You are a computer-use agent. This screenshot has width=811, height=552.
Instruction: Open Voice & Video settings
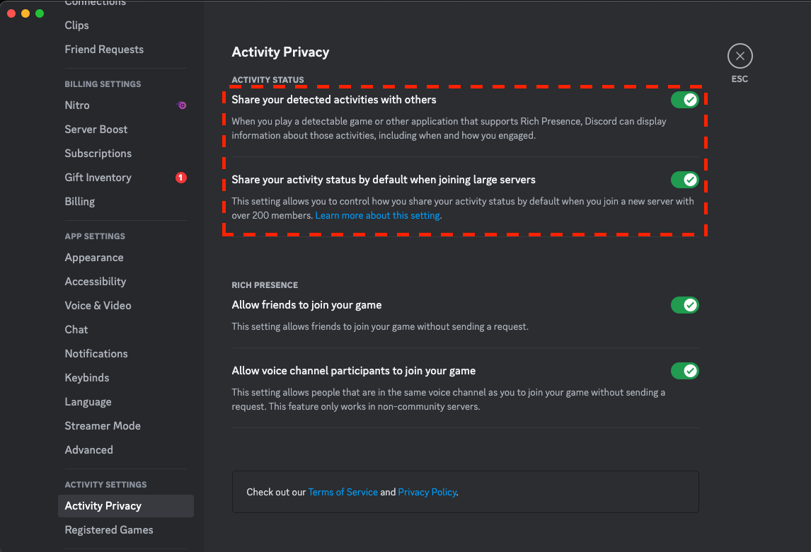98,306
